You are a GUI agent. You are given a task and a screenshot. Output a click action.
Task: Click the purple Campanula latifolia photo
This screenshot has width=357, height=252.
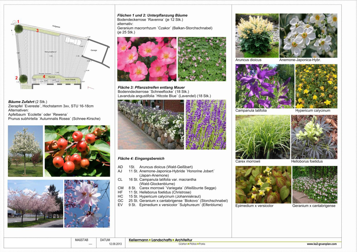point(265,86)
